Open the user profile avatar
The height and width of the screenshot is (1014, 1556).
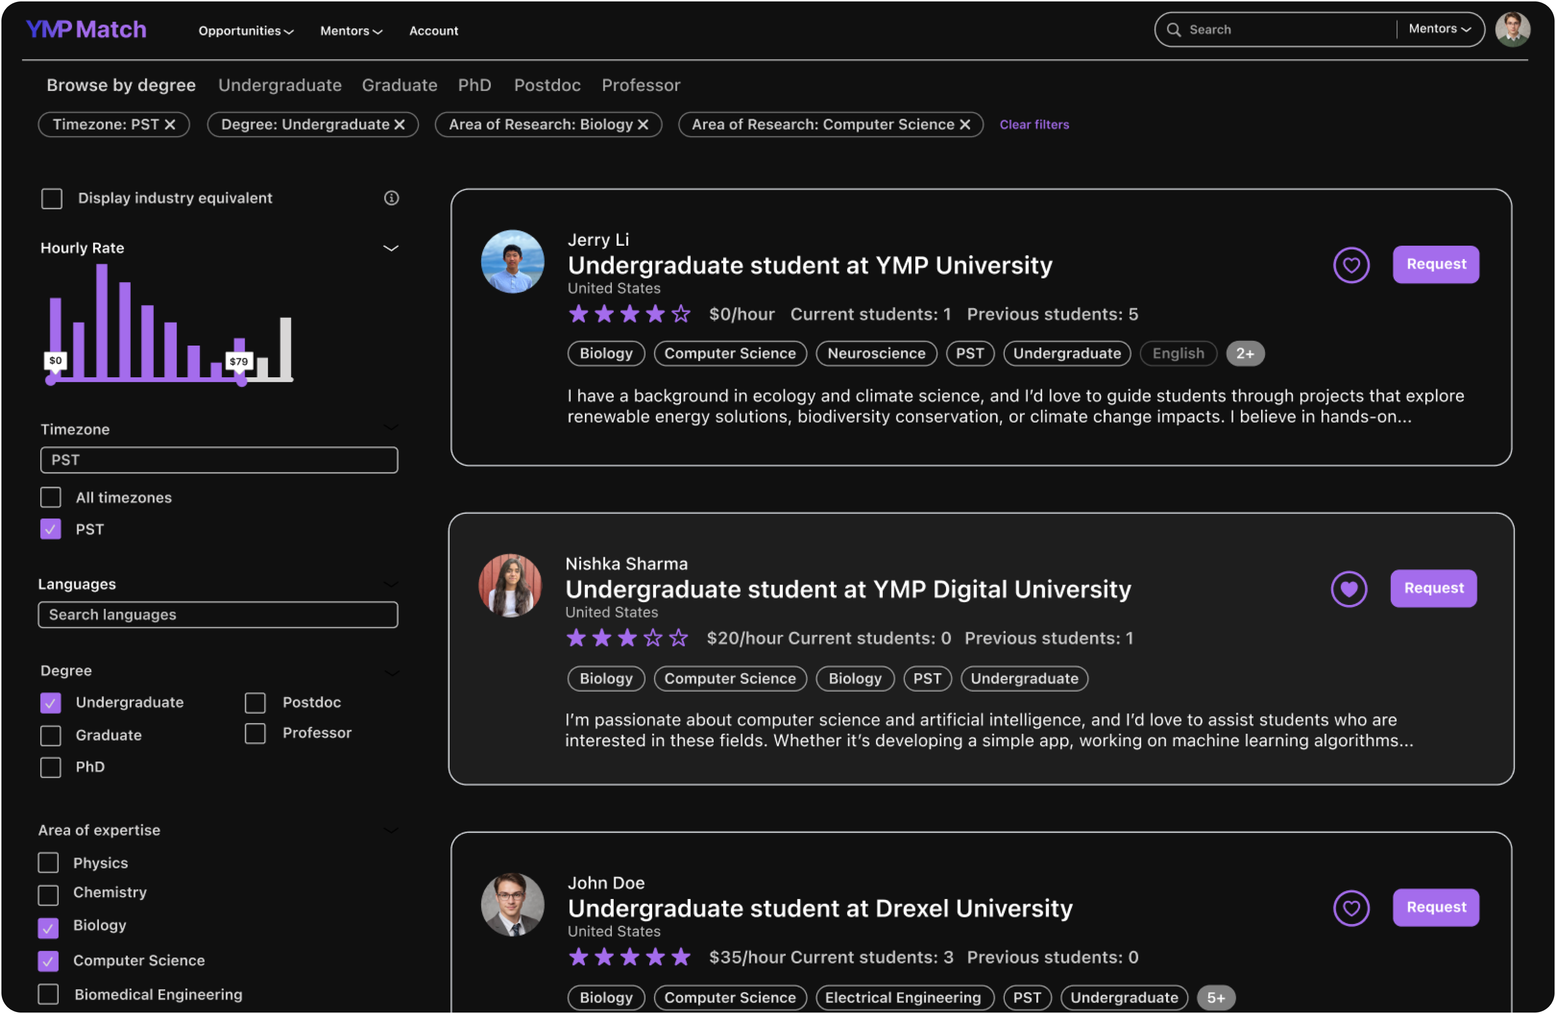(x=1512, y=29)
